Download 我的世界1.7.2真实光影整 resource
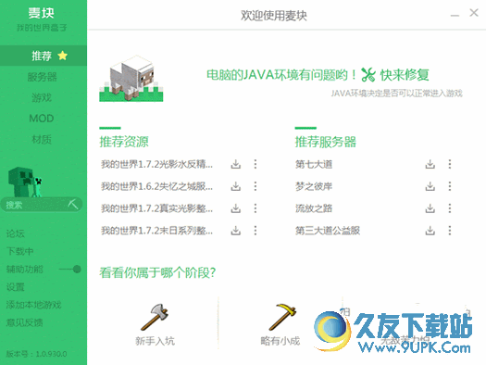 coord(235,208)
